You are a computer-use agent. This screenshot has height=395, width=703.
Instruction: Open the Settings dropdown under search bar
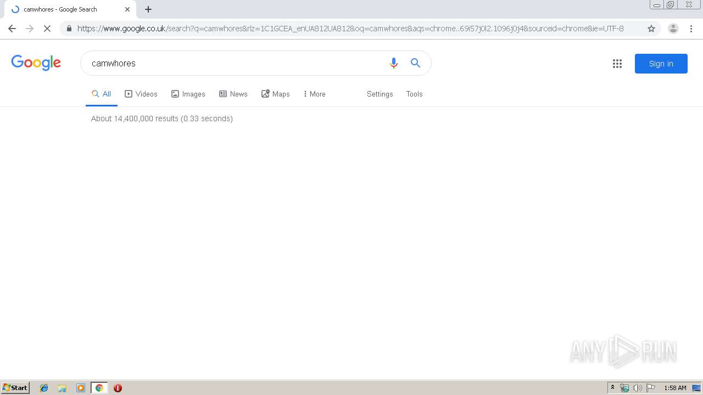380,94
